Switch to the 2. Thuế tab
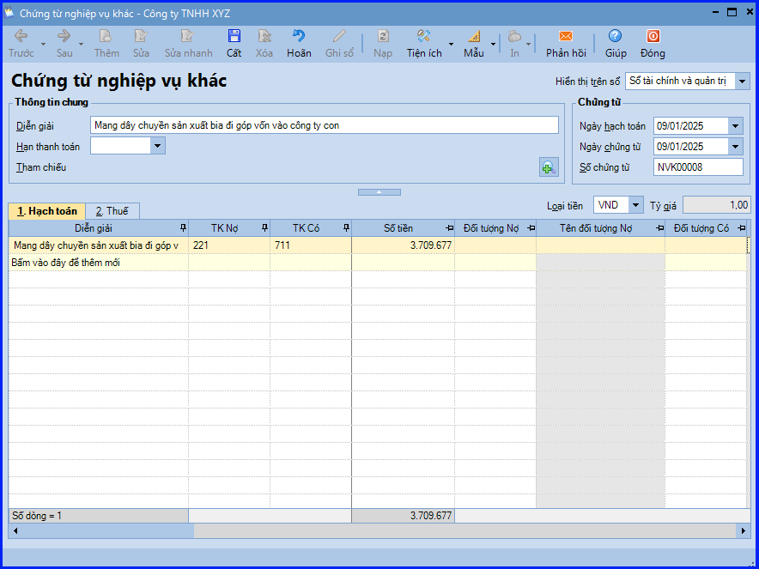The width and height of the screenshot is (759, 569). (112, 211)
